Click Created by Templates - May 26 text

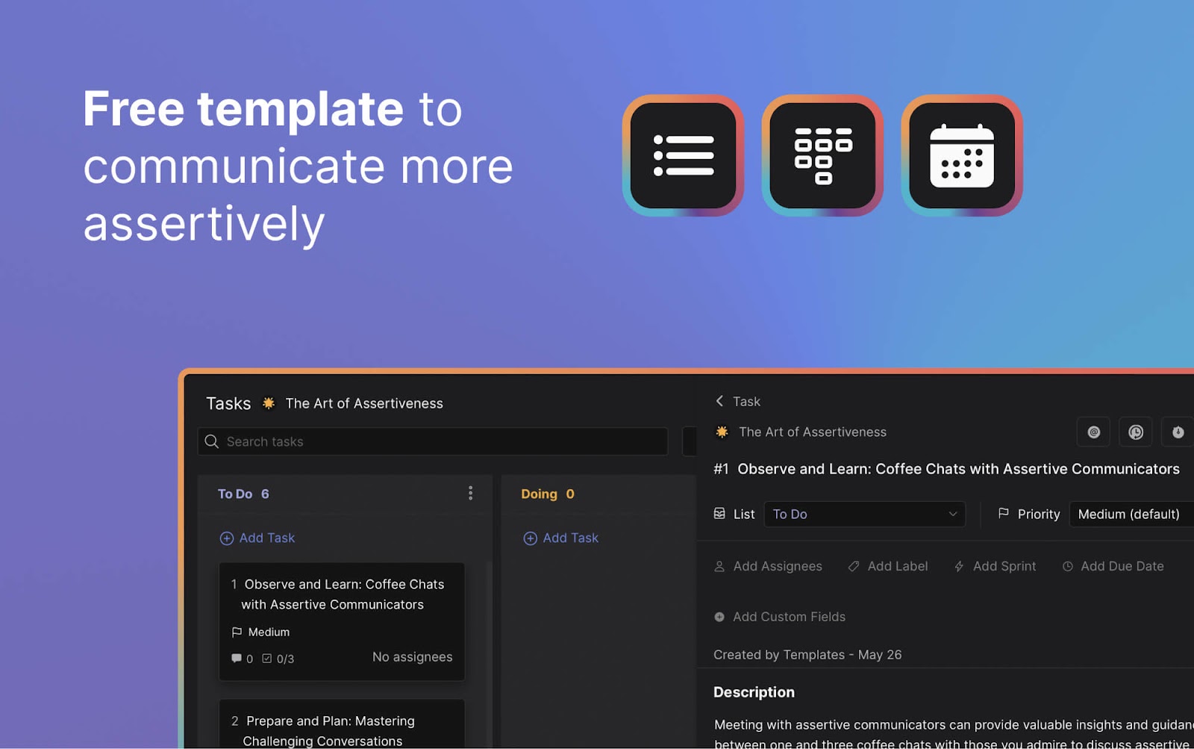(x=807, y=655)
